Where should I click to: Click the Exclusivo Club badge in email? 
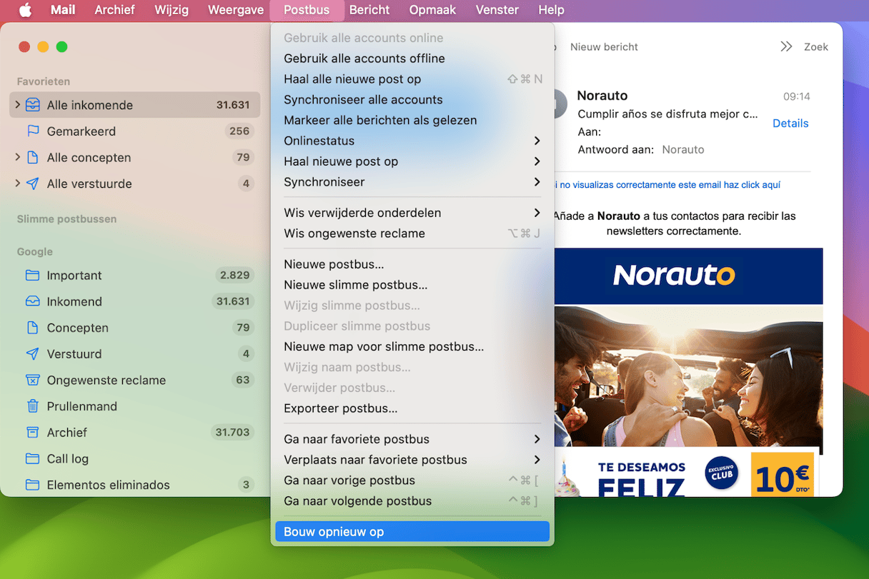coord(721,473)
